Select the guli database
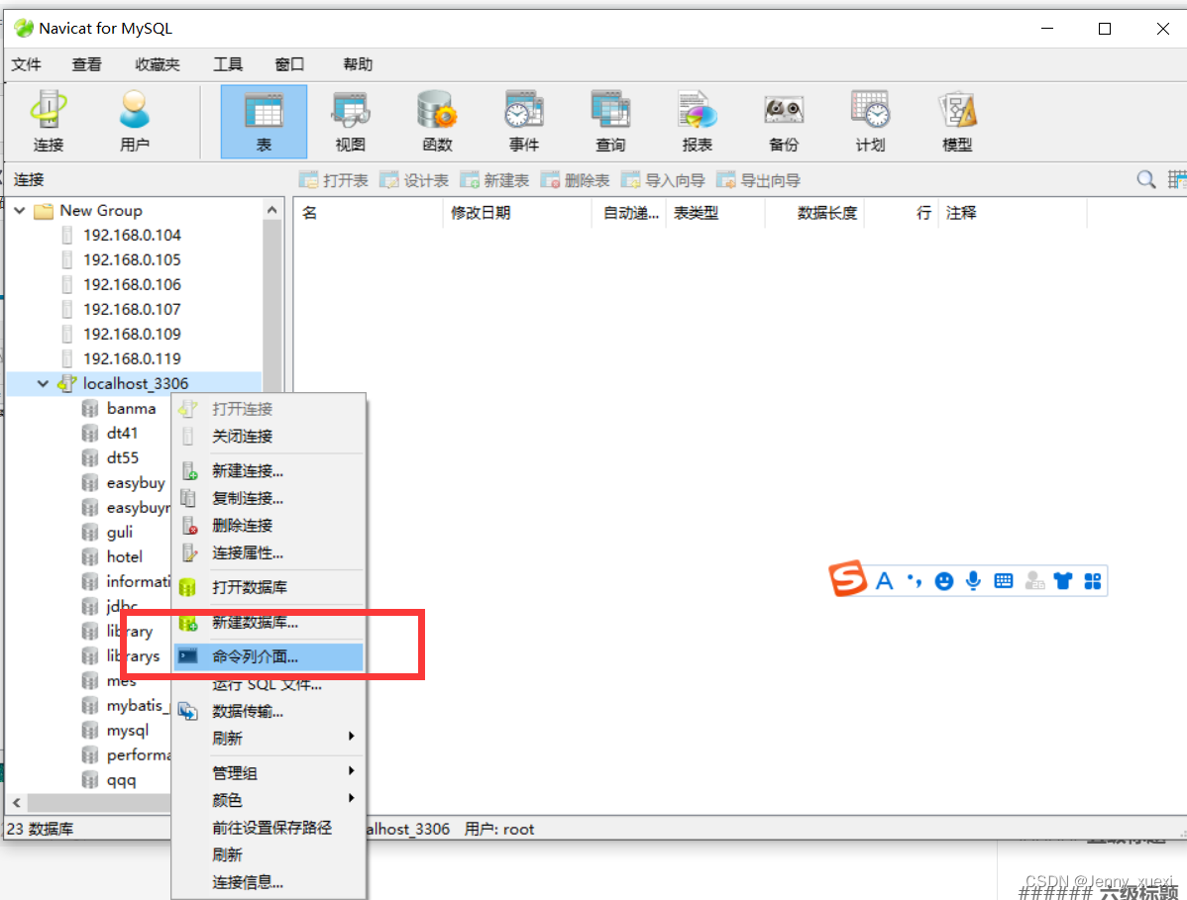The width and height of the screenshot is (1187, 900). pos(120,533)
